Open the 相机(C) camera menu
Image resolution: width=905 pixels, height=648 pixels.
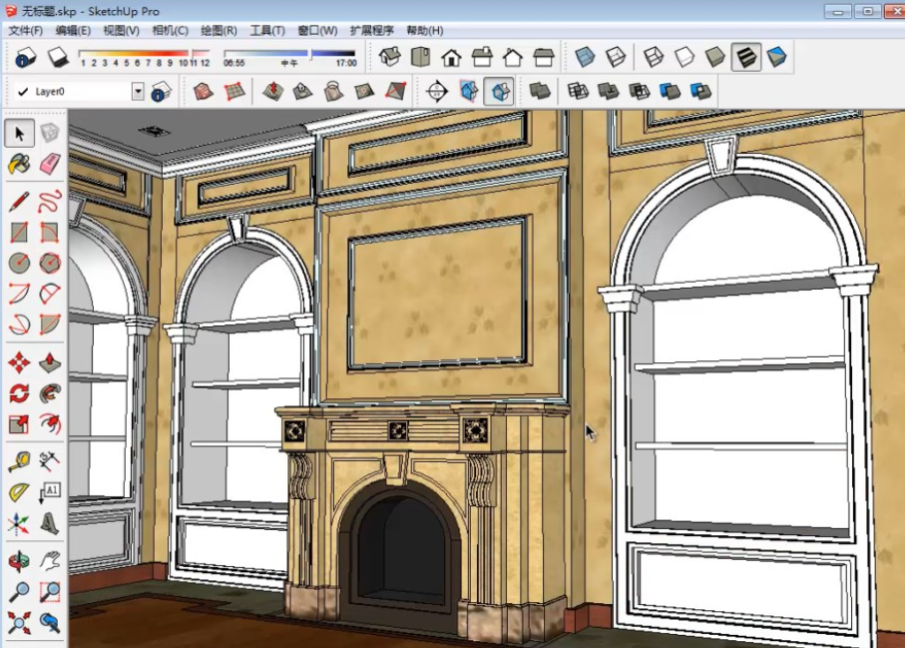[170, 30]
